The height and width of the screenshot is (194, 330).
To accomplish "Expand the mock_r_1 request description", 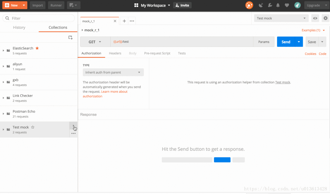I will pyautogui.click(x=82, y=30).
